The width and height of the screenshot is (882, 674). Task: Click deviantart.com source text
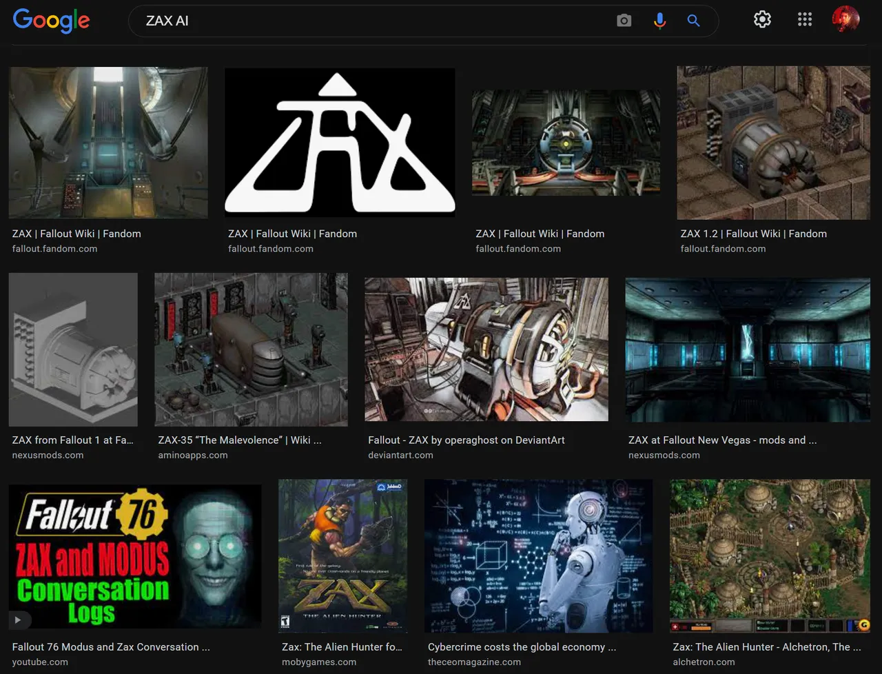(x=400, y=455)
